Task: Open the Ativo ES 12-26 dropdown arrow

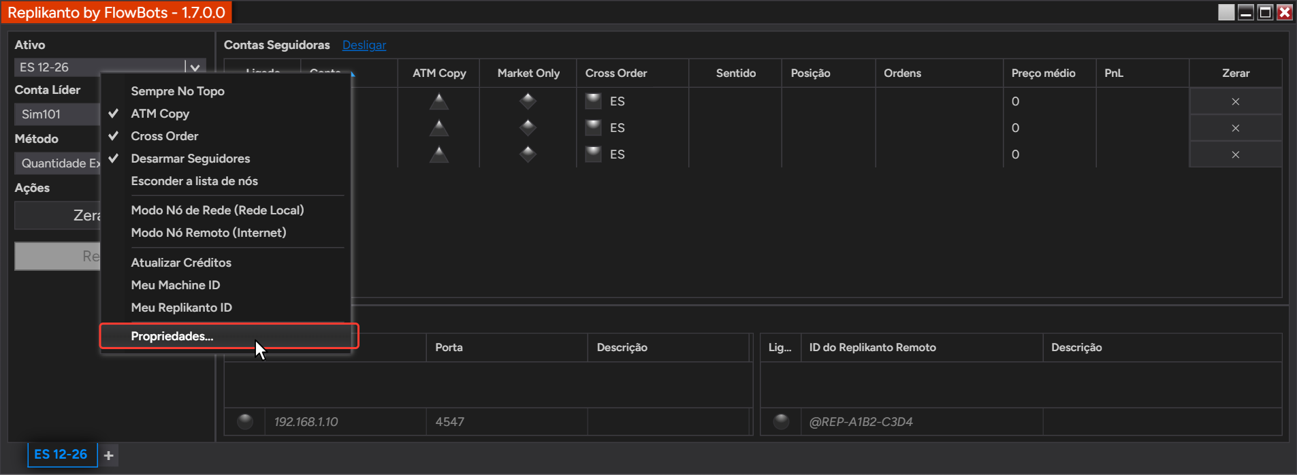Action: [x=195, y=67]
